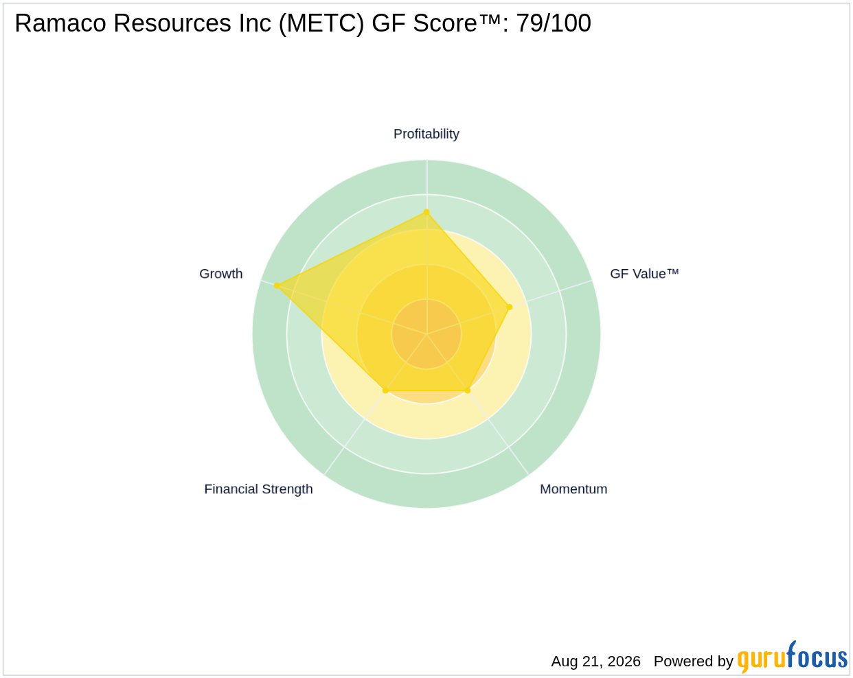Click the Profitability axis label

coord(426,134)
